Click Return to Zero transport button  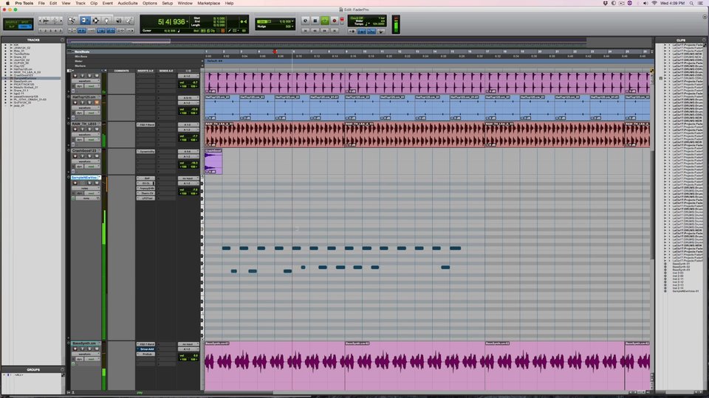(305, 31)
